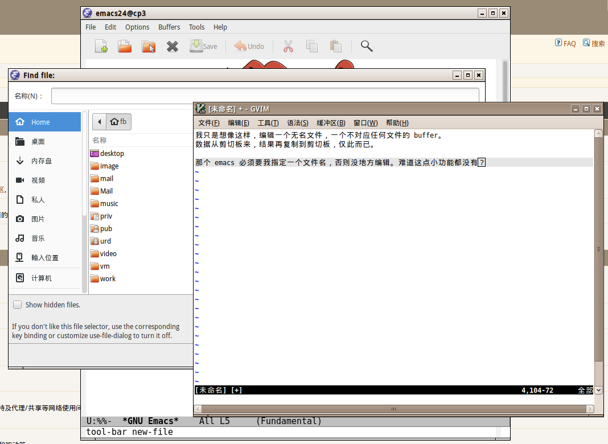Viewport: 608px width, 444px height.
Task: Click the 名称 column header in file list
Action: click(100, 140)
